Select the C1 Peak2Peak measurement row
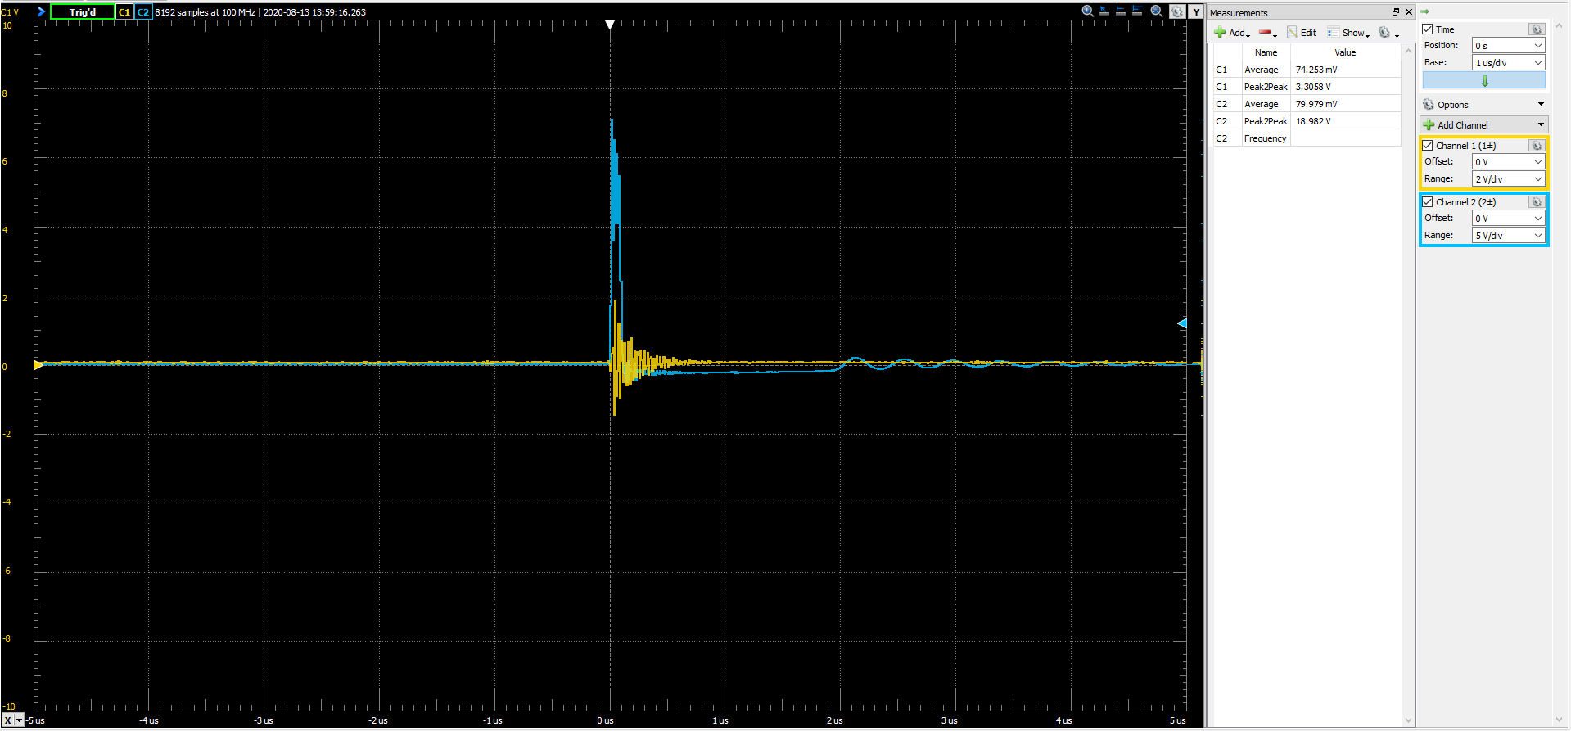The width and height of the screenshot is (1571, 731). (x=1307, y=87)
